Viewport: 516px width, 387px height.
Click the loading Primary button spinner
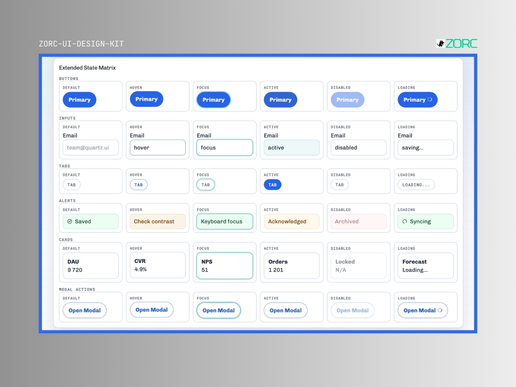pos(430,100)
